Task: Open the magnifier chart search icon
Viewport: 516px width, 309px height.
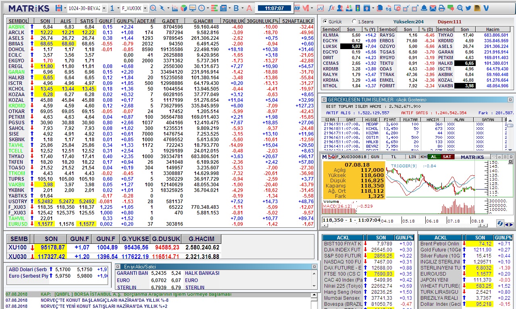Action: click(x=153, y=8)
